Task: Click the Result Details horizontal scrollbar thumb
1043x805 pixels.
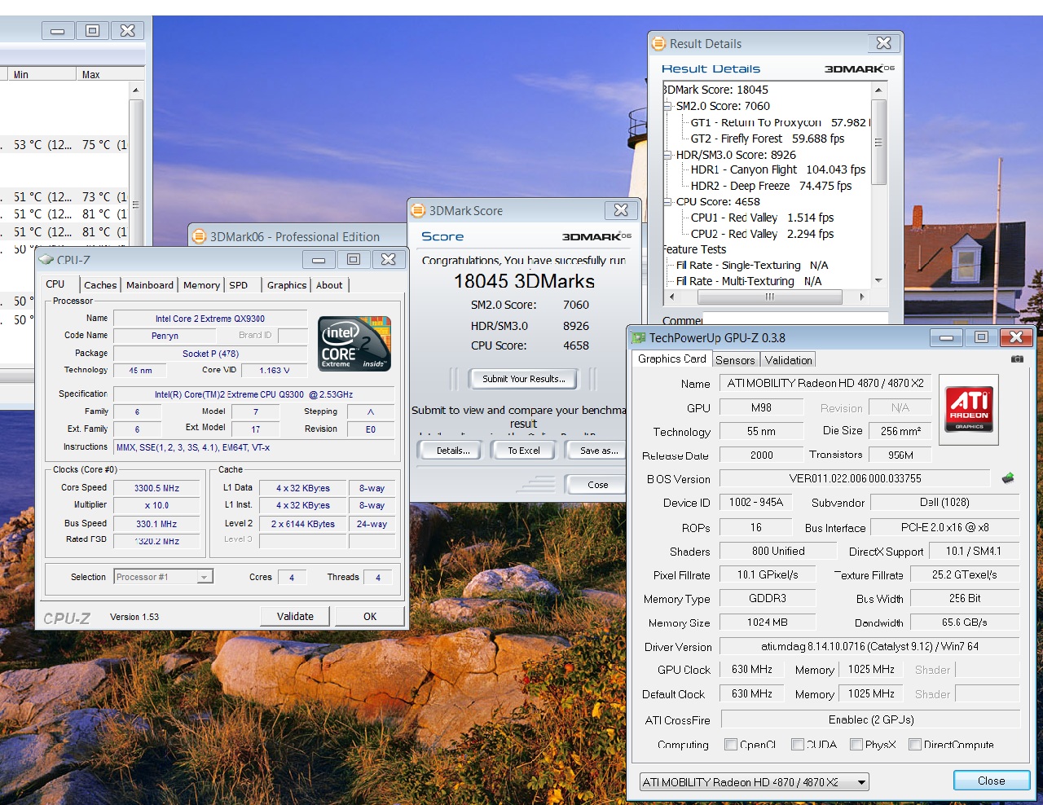Action: tap(768, 297)
